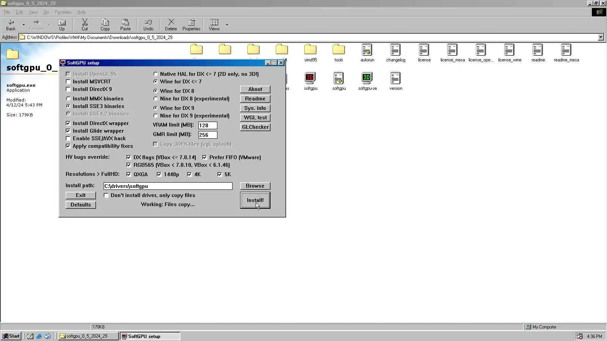
Task: Click the Copy toolbar icon
Action: pos(105,25)
